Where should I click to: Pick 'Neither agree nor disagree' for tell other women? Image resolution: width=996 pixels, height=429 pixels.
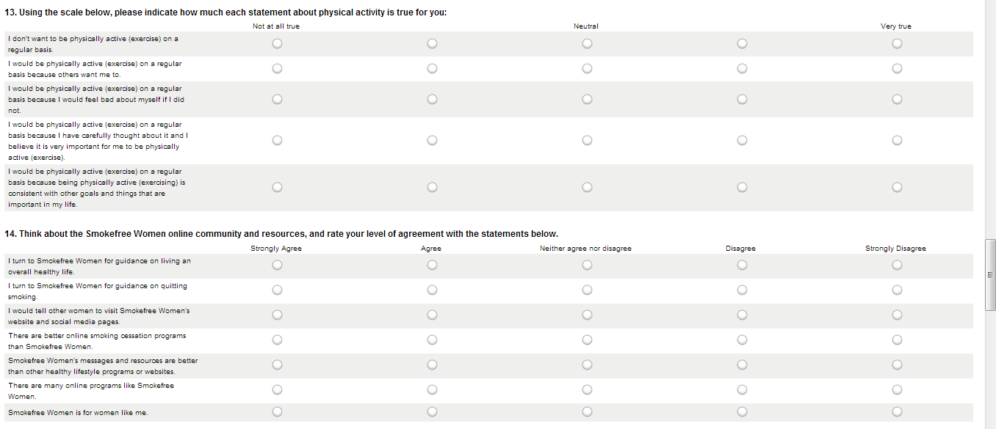(x=587, y=315)
